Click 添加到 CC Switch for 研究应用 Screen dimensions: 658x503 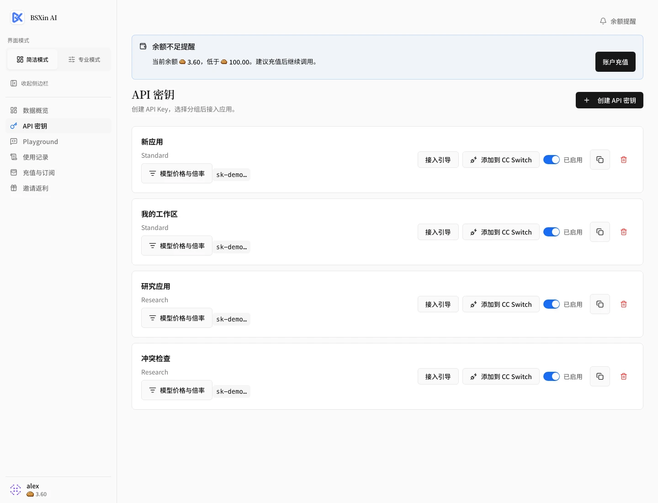pyautogui.click(x=501, y=304)
